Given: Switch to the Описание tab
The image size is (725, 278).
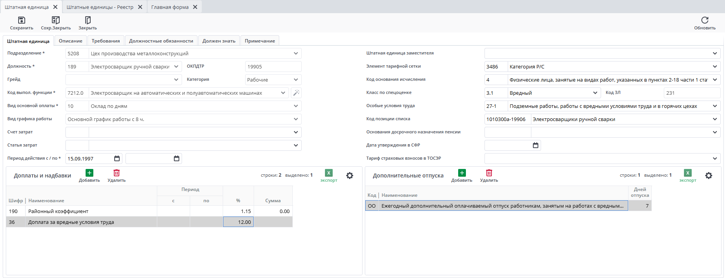Looking at the screenshot, I should tap(70, 41).
